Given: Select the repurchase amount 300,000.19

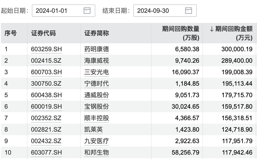Looking at the screenshot, I should coord(237,49).
